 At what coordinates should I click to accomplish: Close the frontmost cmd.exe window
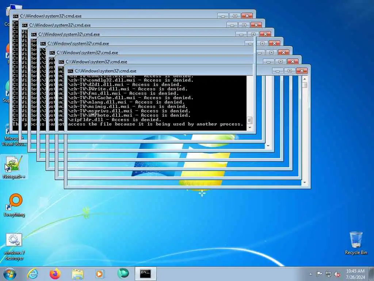pos(302,71)
